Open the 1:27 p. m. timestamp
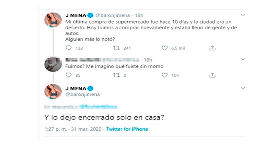273x148 pixels. coord(73,129)
